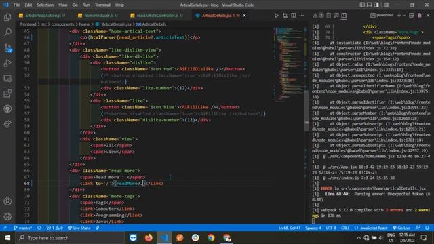
Task: Switch to the Problems panel icon
Action: [315, 16]
